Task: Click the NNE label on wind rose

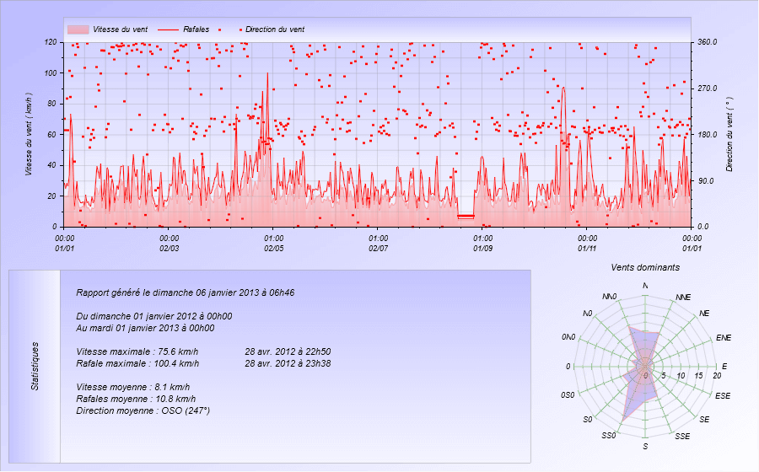Action: tap(683, 298)
